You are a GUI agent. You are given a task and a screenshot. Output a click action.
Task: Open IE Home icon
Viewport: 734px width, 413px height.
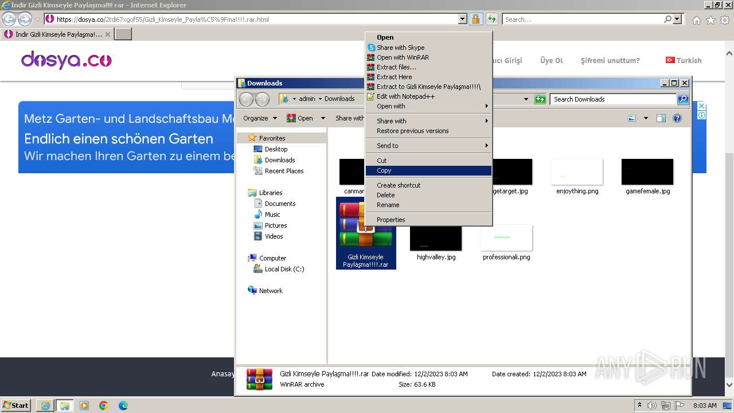point(696,20)
